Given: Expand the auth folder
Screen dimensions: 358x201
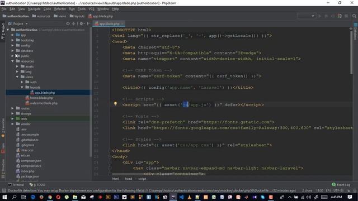Looking at the screenshot, I should [x=22, y=82].
